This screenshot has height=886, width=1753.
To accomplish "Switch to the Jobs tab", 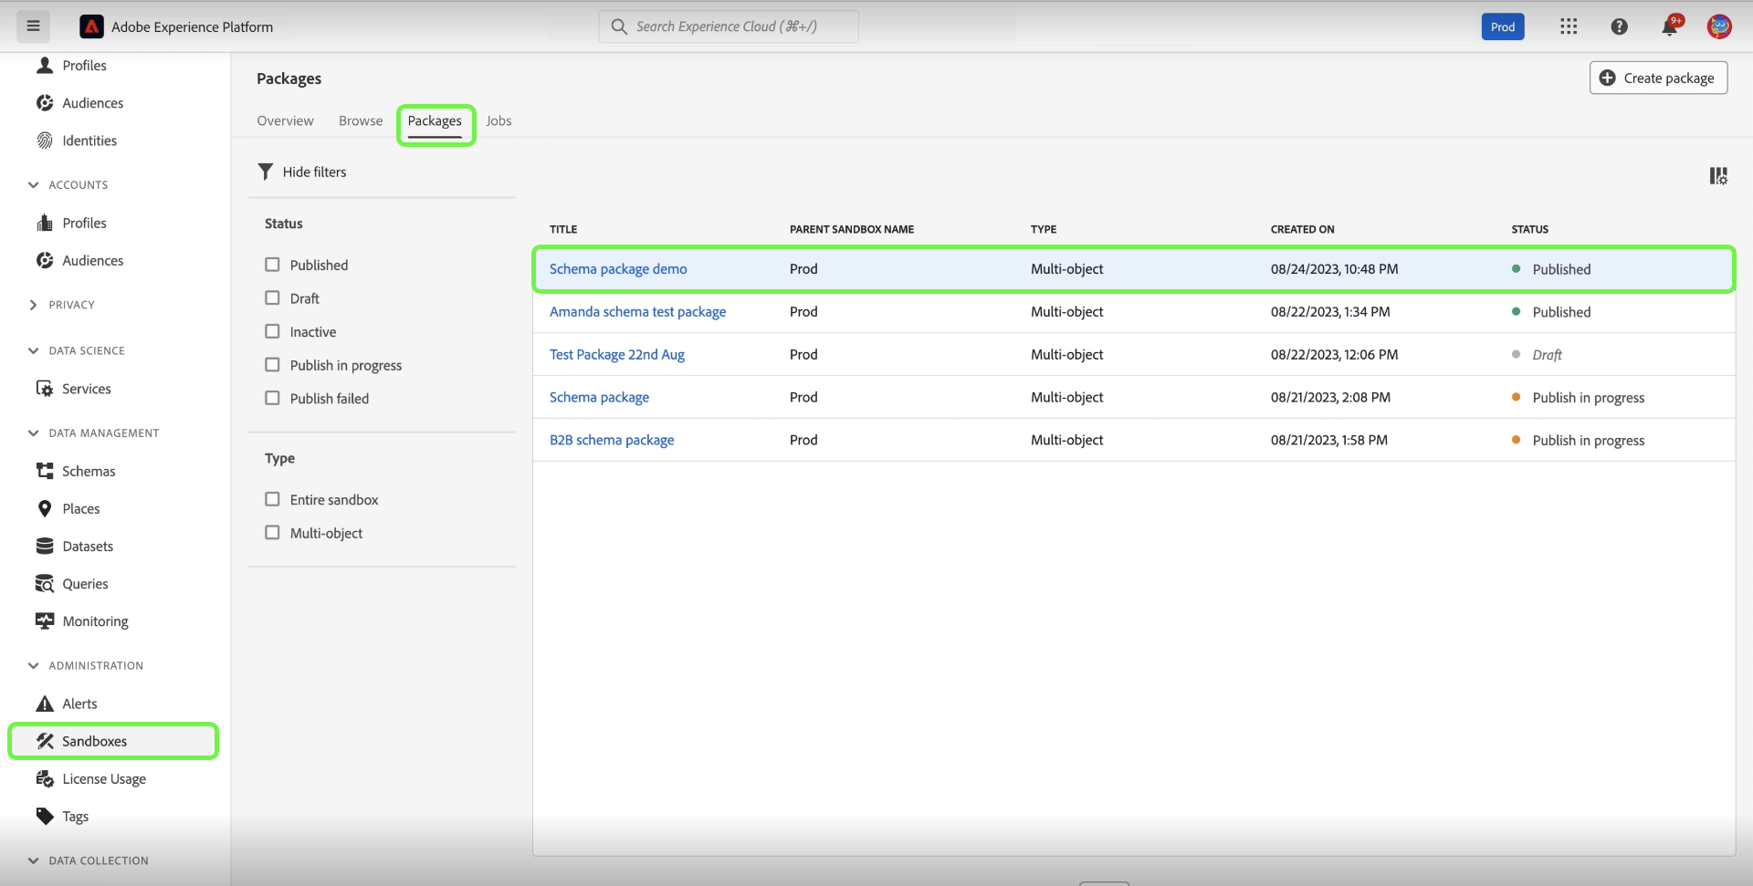I will pyautogui.click(x=499, y=120).
